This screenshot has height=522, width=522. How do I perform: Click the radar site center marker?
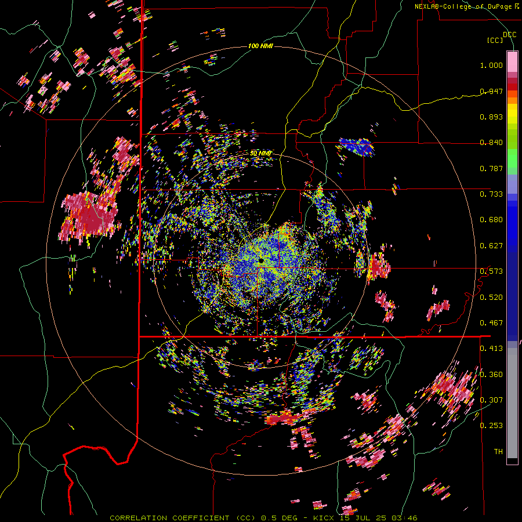[x=260, y=260]
